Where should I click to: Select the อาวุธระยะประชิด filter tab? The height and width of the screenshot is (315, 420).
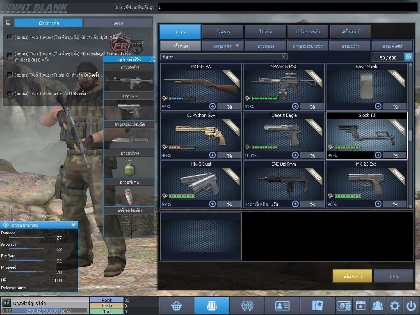point(308,46)
